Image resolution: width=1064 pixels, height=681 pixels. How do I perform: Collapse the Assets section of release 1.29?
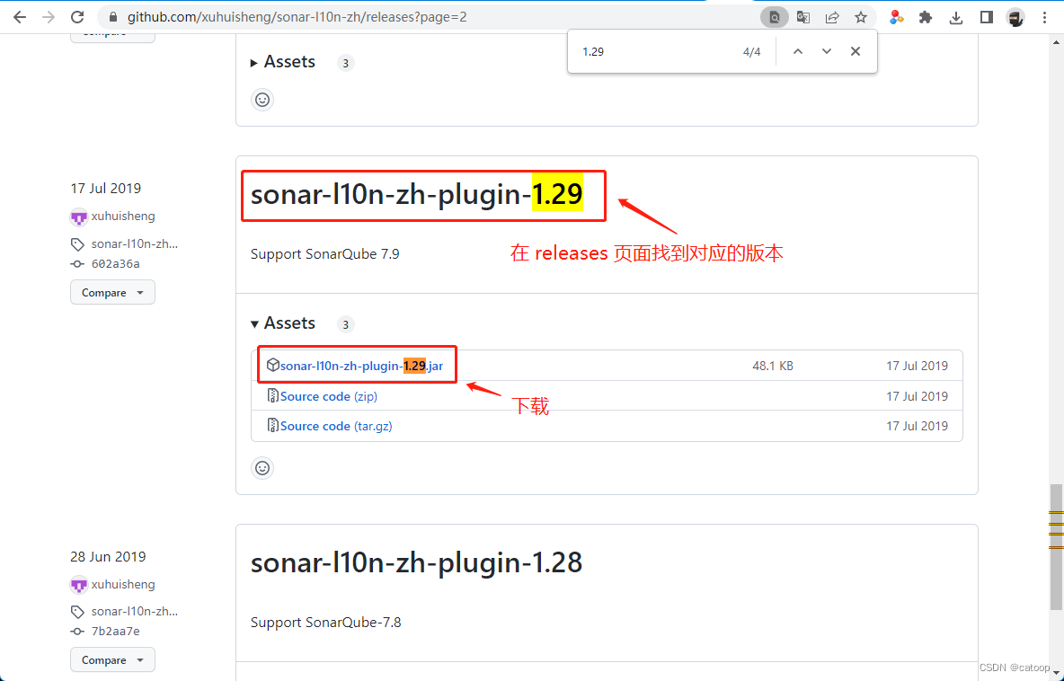coord(283,323)
